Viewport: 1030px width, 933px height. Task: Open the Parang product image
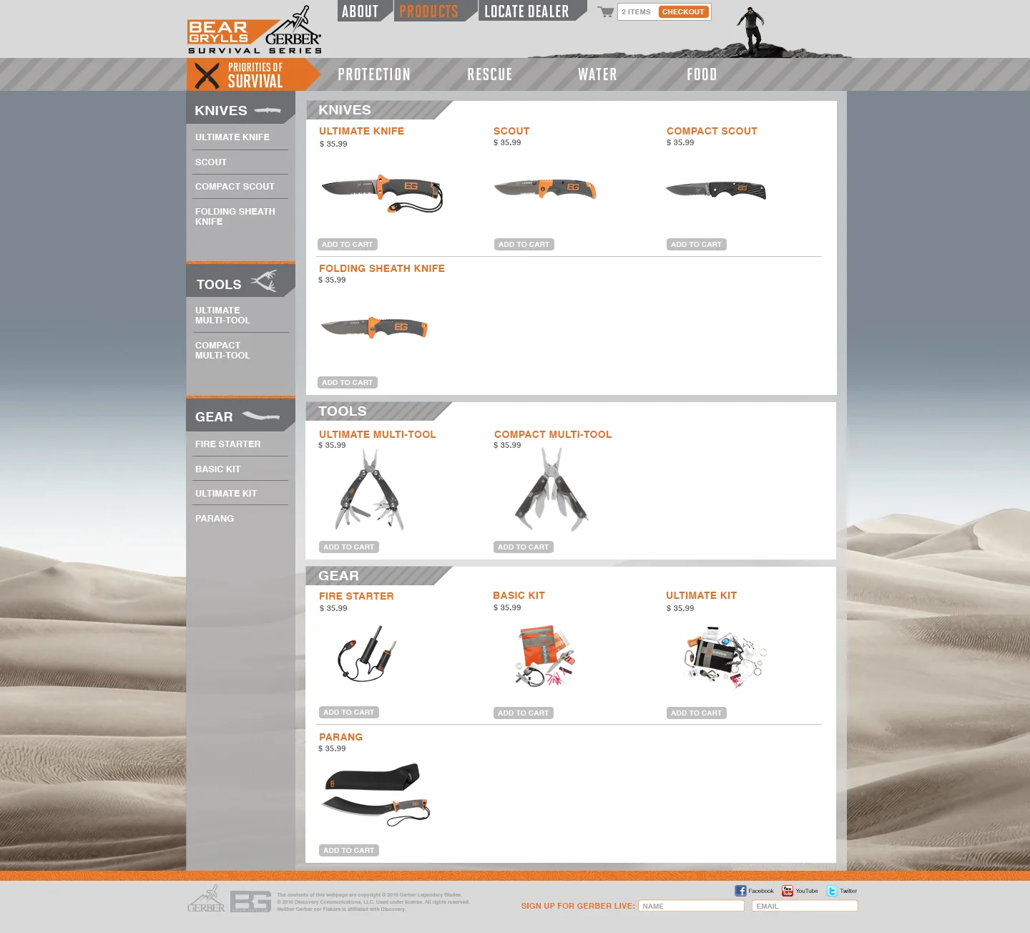[x=376, y=795]
